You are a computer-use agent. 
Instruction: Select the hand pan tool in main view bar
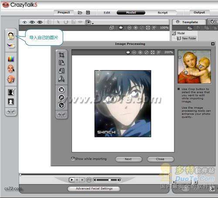click(121, 27)
